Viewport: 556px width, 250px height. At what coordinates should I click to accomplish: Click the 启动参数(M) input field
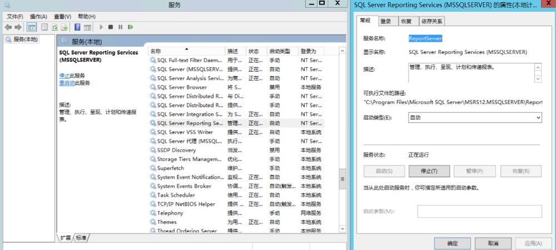pyautogui.click(x=479, y=212)
